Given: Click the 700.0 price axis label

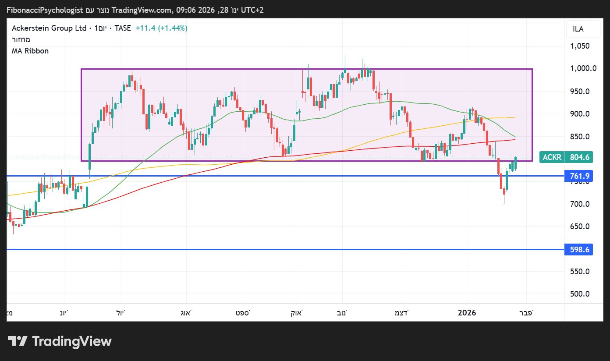Looking at the screenshot, I should (580, 204).
